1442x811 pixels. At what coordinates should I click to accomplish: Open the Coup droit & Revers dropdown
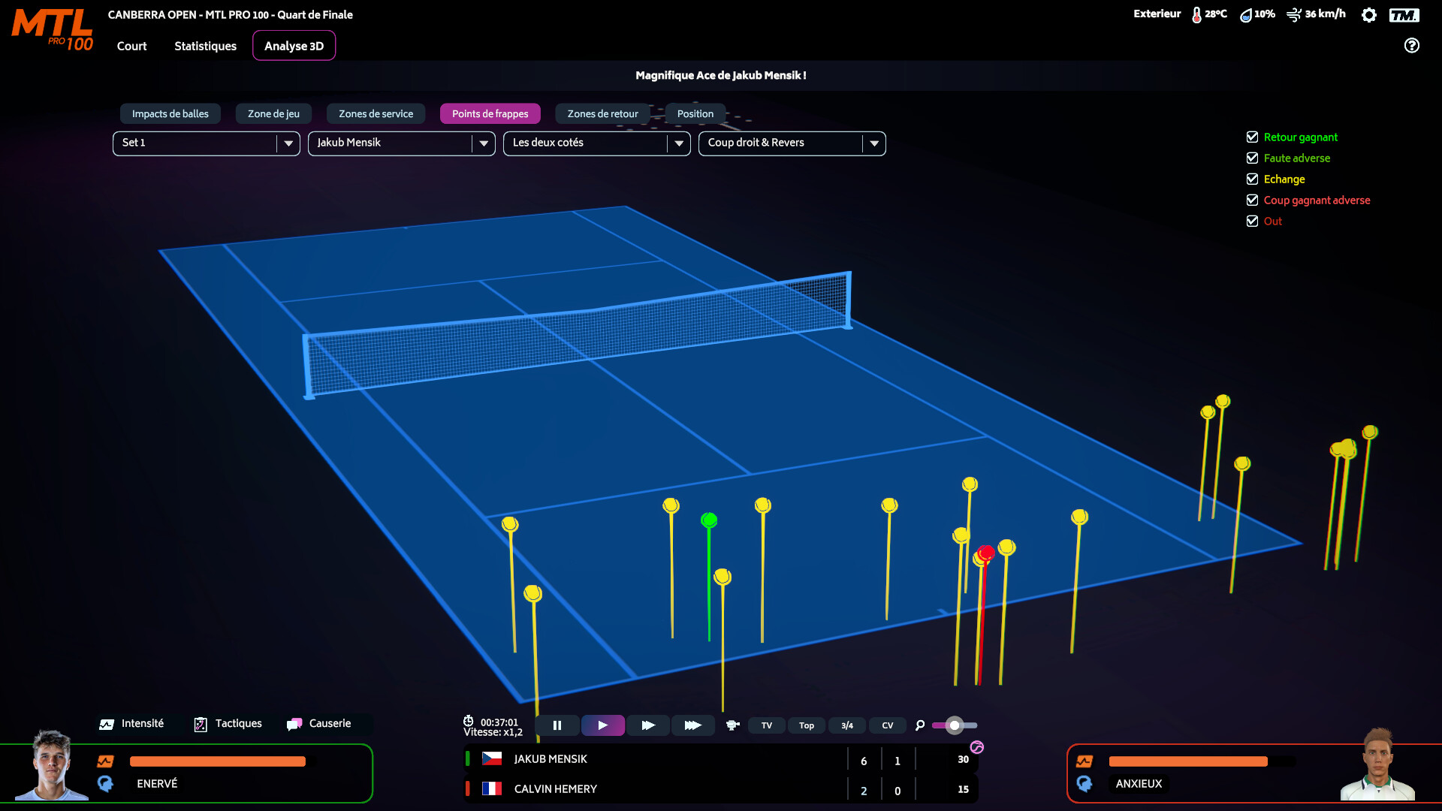point(792,143)
